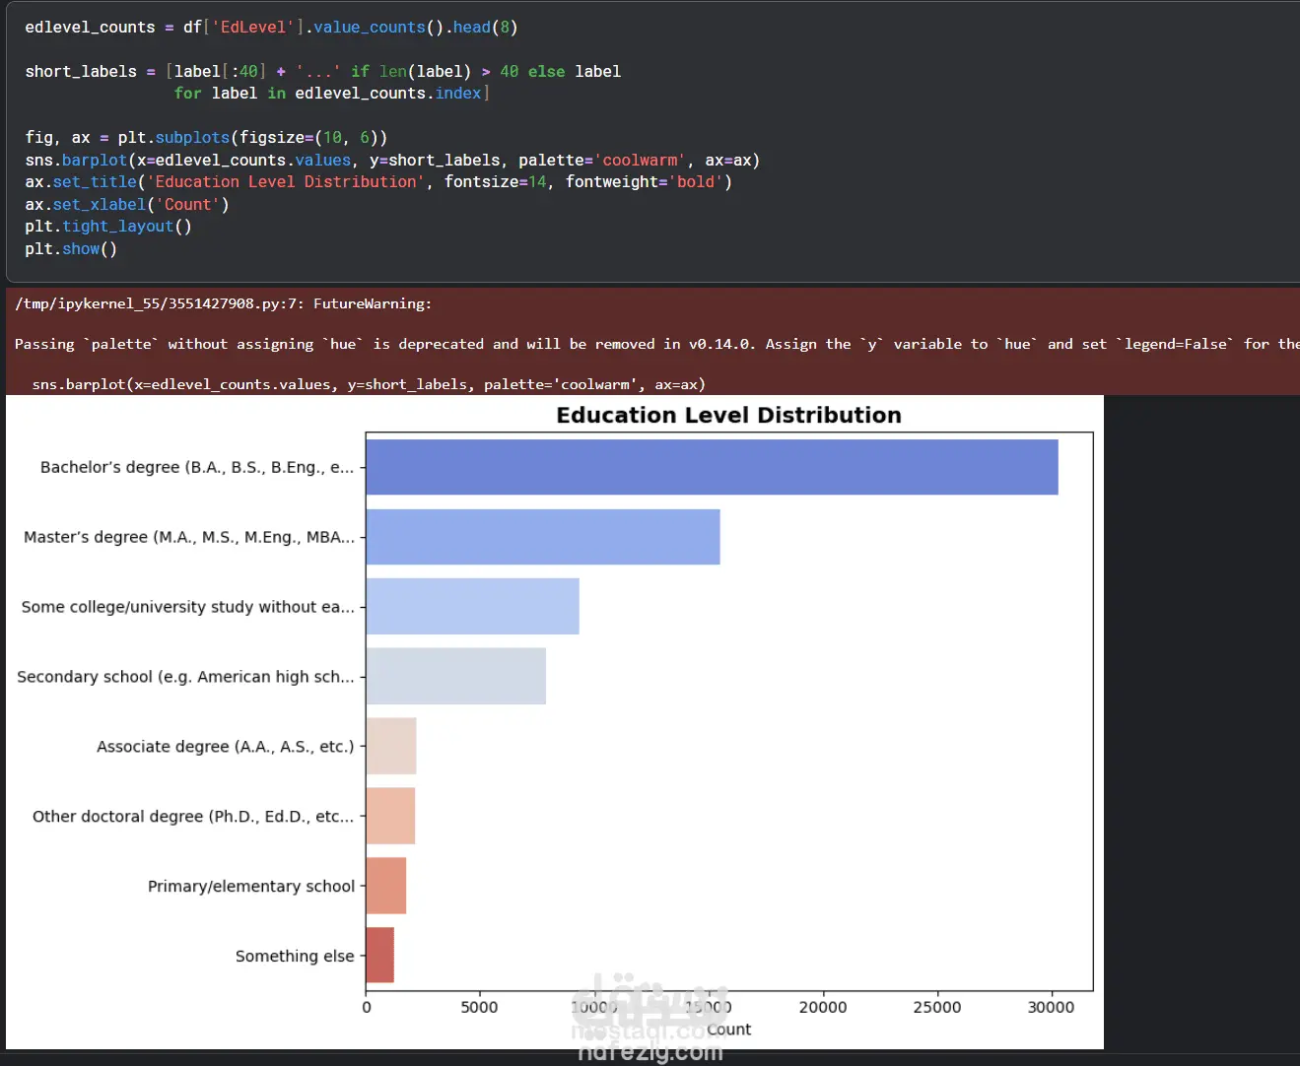Viewport: 1300px width, 1066px height.
Task: Click the plt.subplots figsize code line
Action: coord(206,137)
